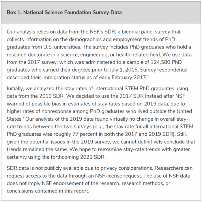Place cursor after 'Survey respondents'
Screen dimensions: 202x202
186,70
